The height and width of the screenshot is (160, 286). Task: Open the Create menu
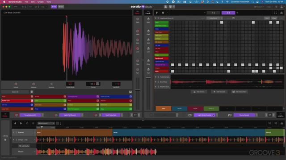[x=41, y=2]
